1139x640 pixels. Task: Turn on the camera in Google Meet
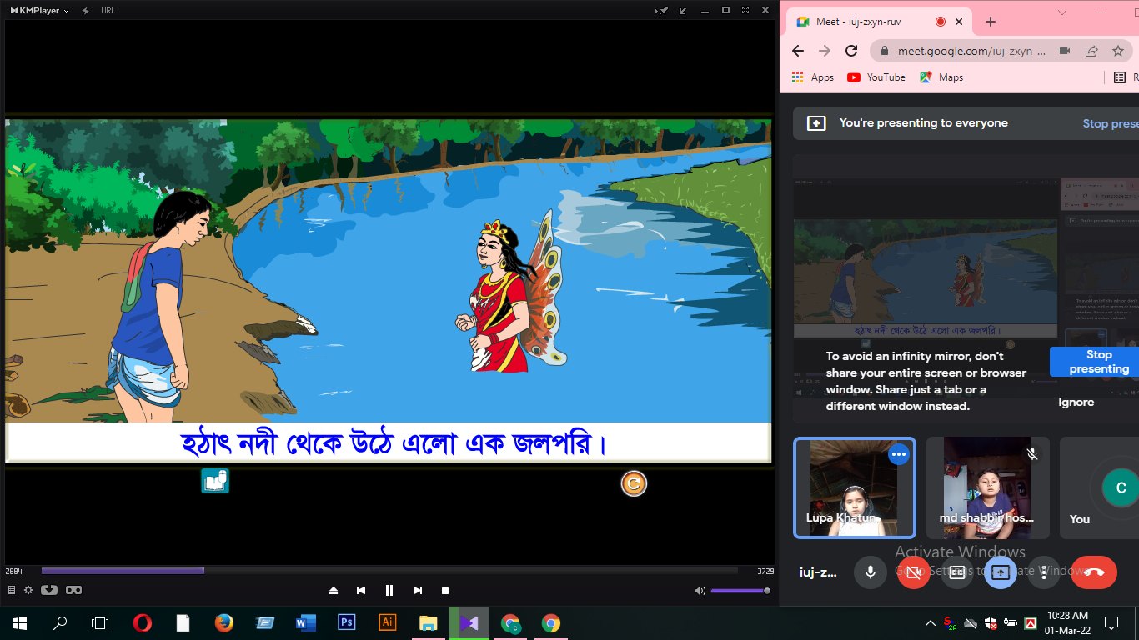(x=914, y=572)
